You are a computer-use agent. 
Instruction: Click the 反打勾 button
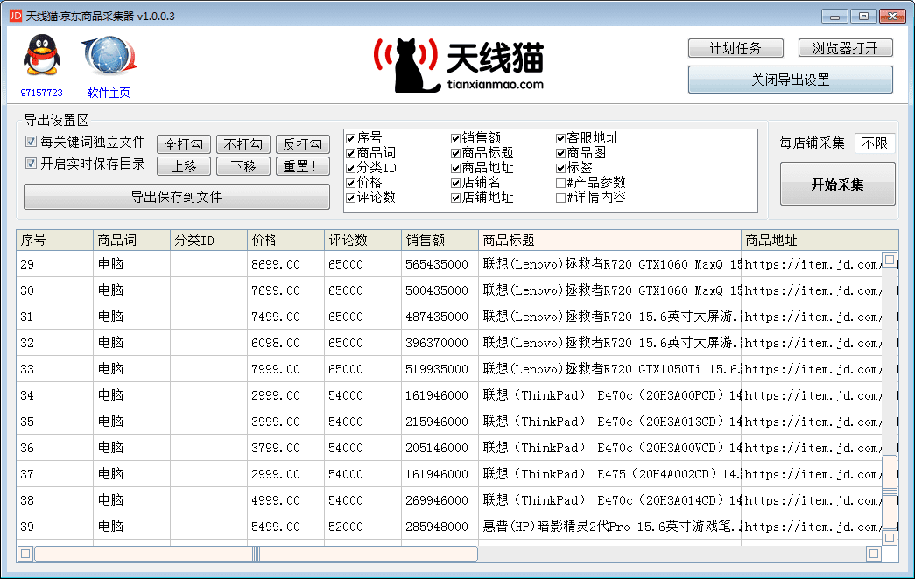303,144
